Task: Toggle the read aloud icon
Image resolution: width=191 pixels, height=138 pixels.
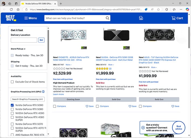Action: point(152,9)
